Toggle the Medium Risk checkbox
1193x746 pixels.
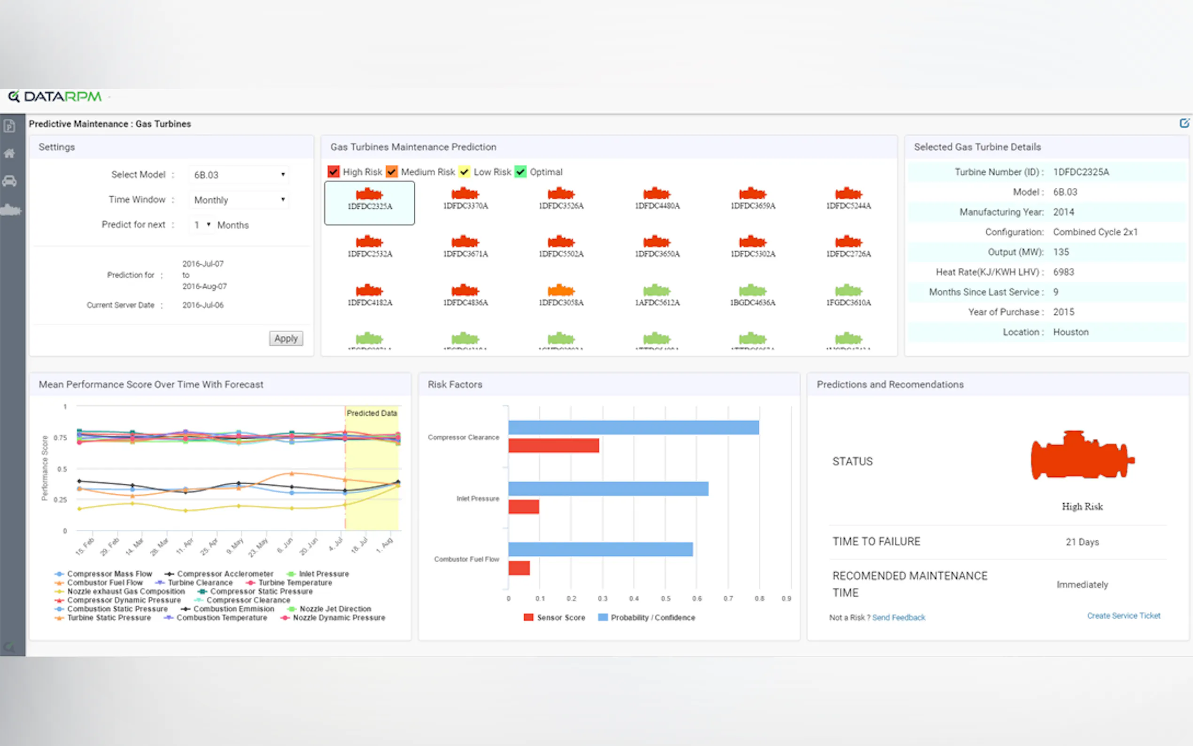click(x=392, y=171)
